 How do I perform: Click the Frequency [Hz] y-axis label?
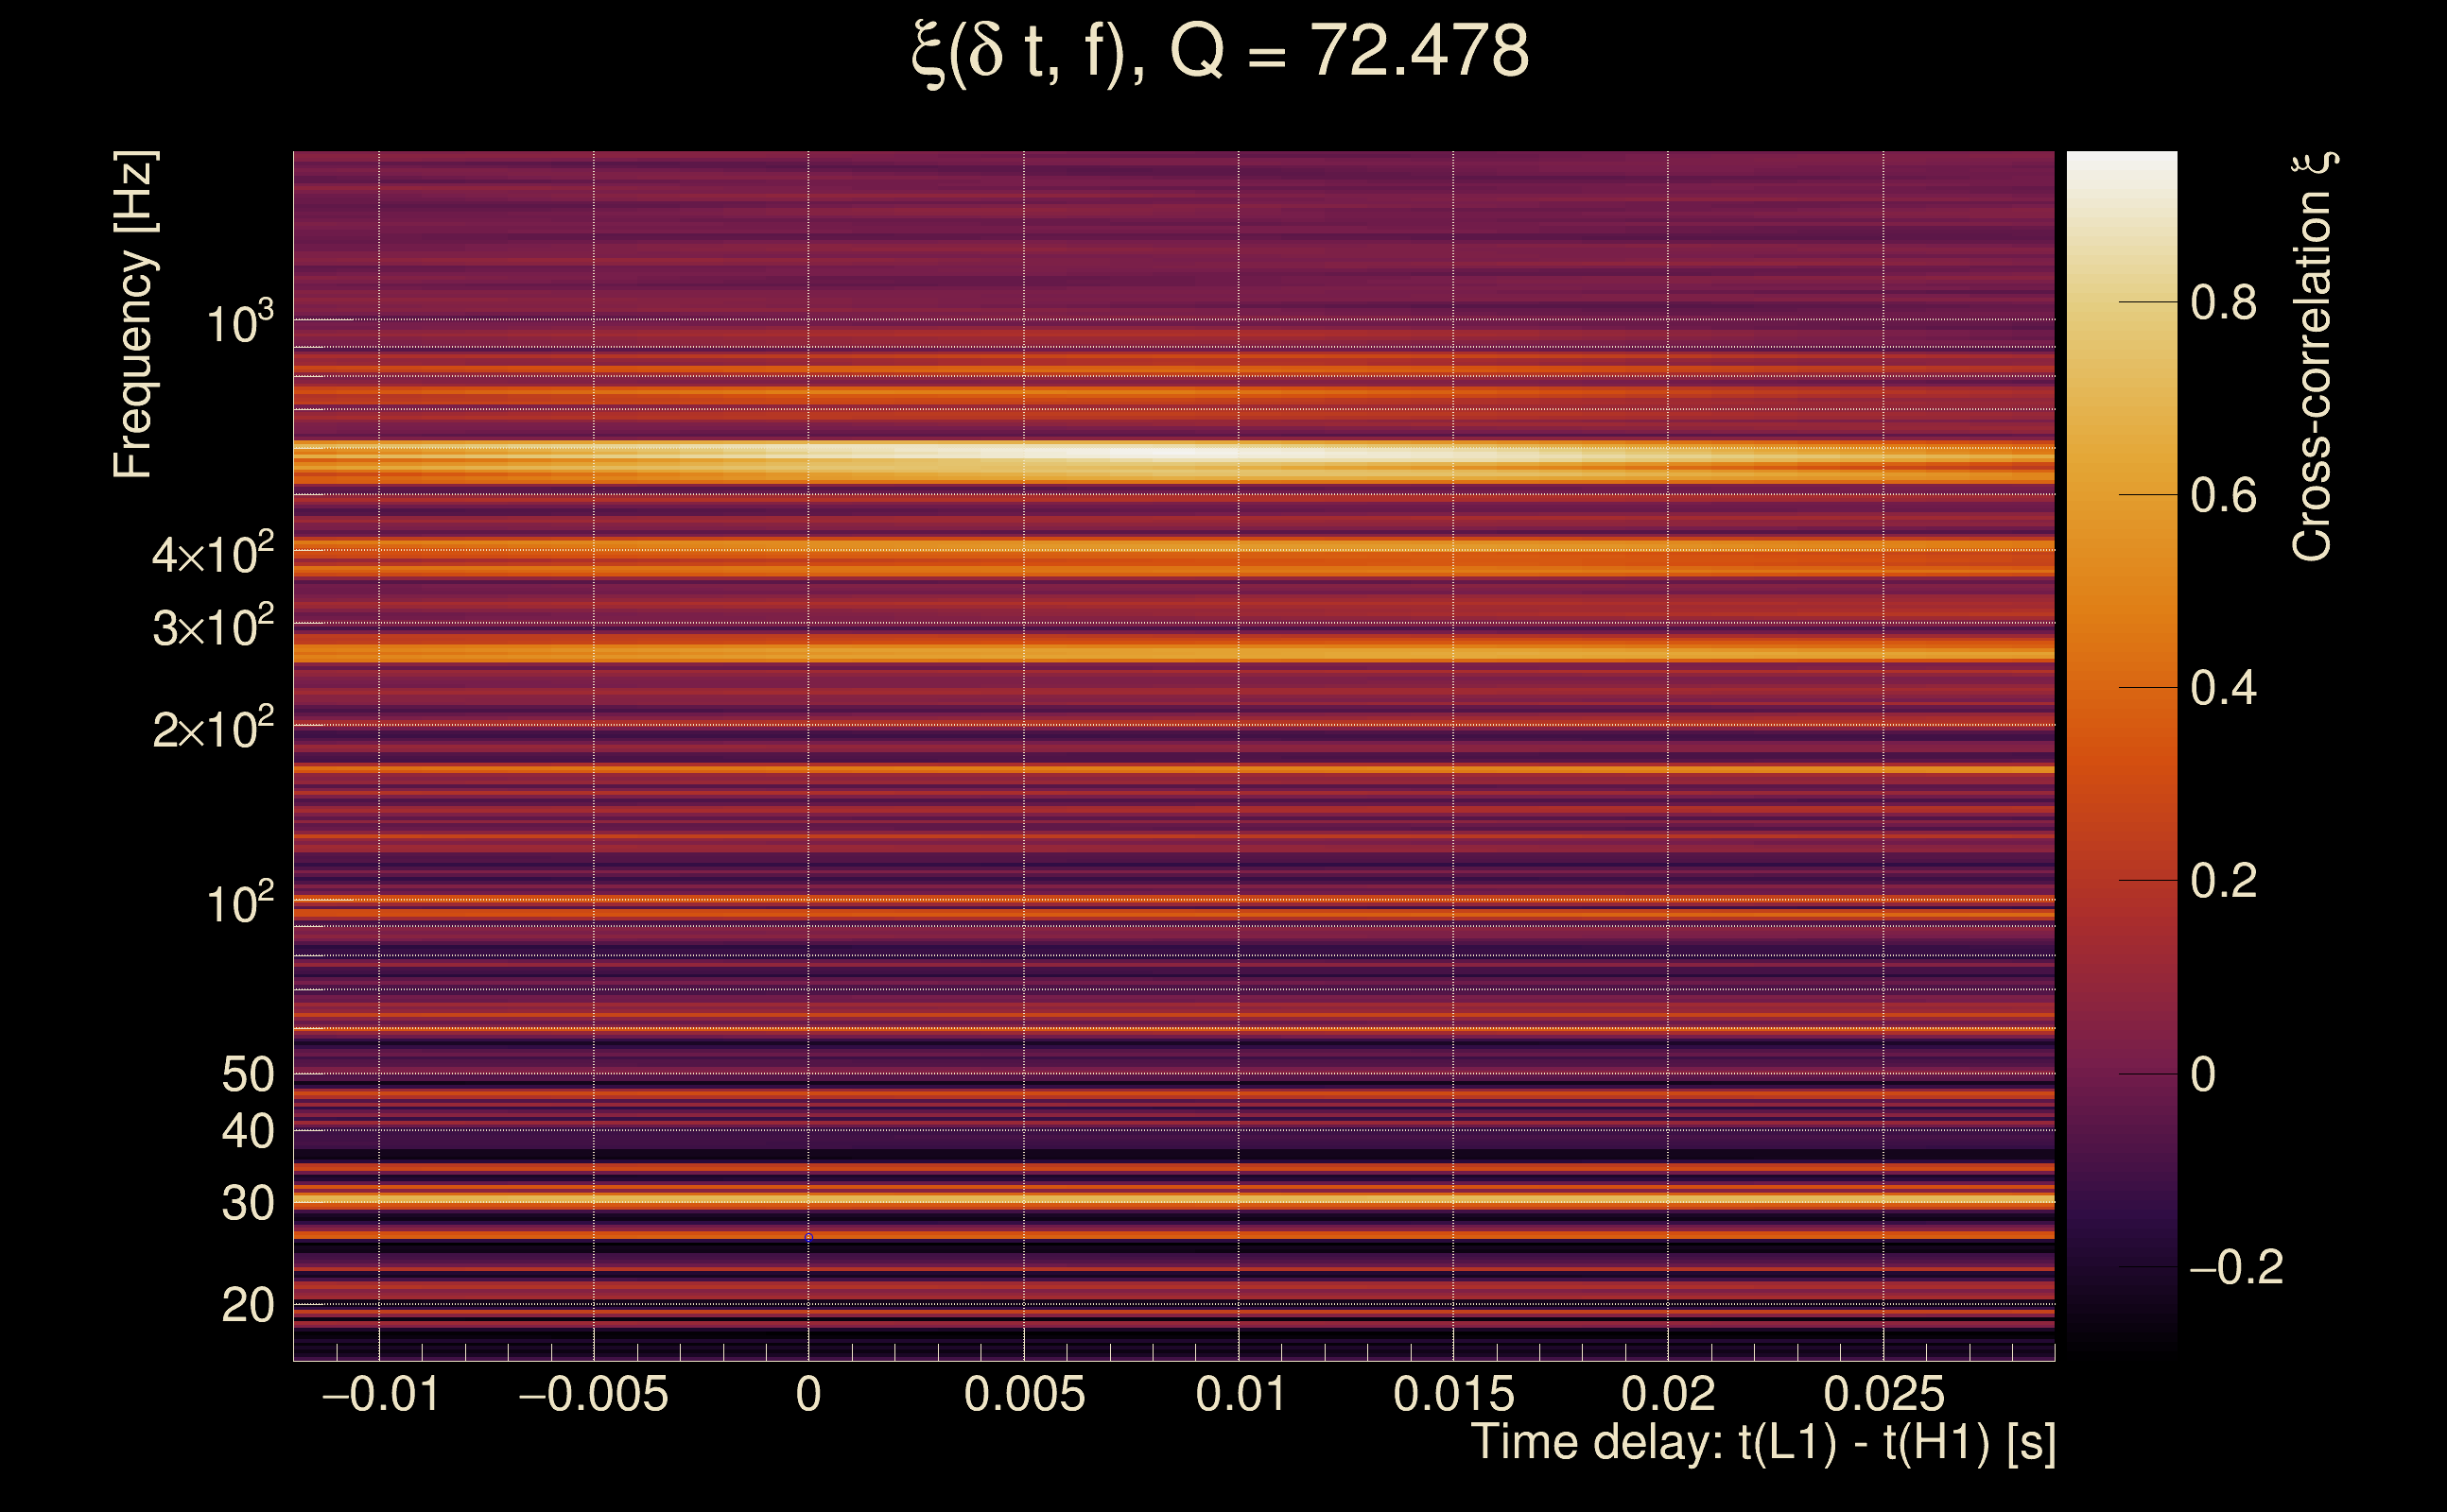click(133, 315)
